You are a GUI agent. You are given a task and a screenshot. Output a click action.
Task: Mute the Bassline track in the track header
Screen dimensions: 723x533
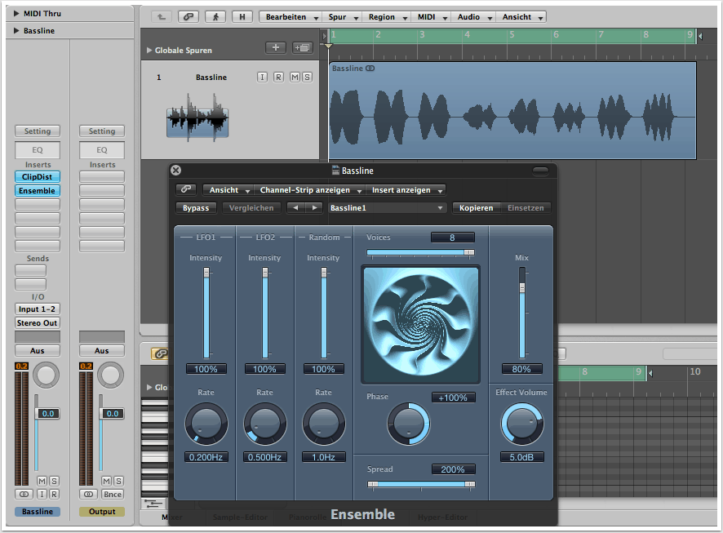coord(294,78)
